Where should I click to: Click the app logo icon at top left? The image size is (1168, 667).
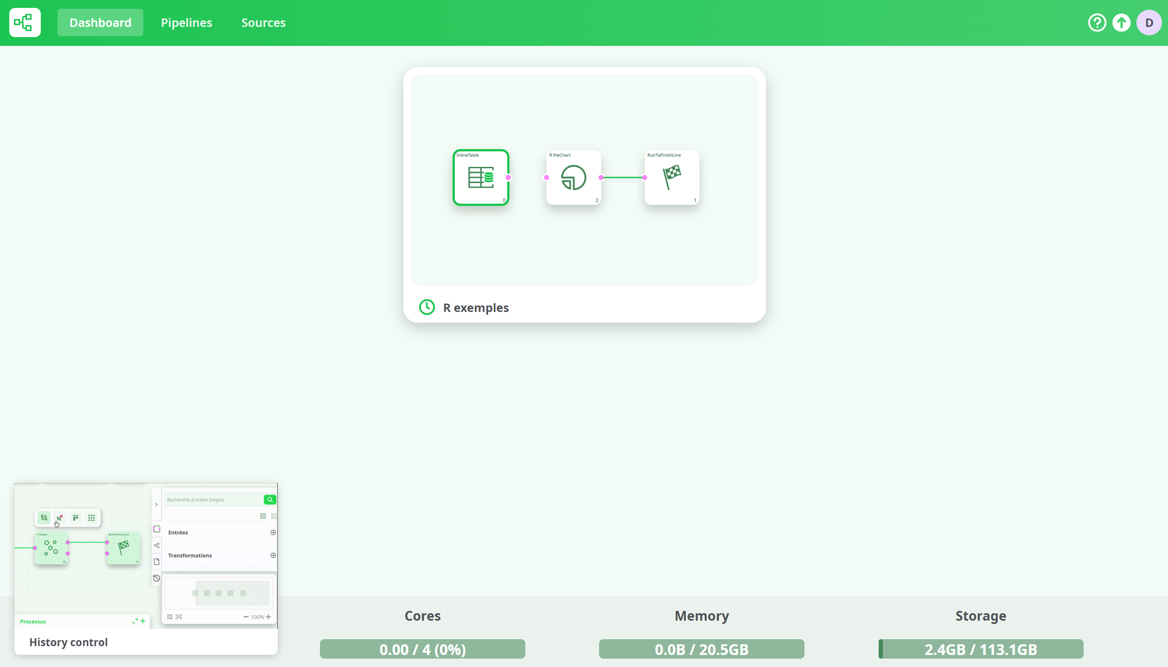point(25,22)
